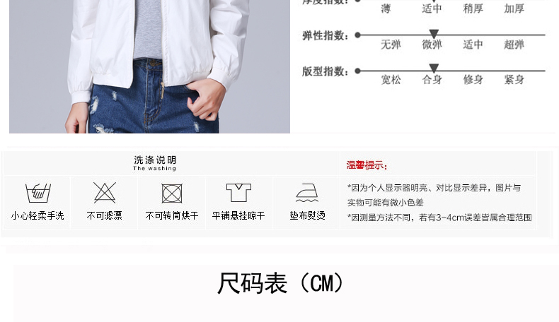
Task: Click the 版型指数 slider triangle marker
Action: (x=434, y=68)
